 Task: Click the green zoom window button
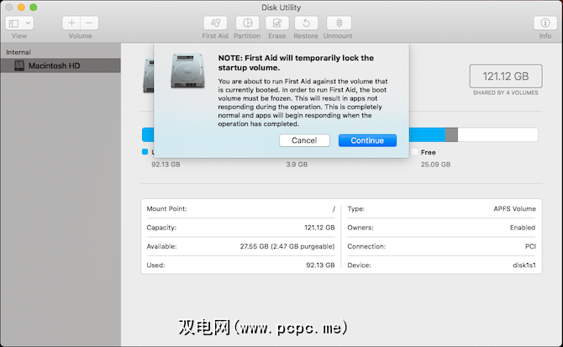(x=34, y=8)
